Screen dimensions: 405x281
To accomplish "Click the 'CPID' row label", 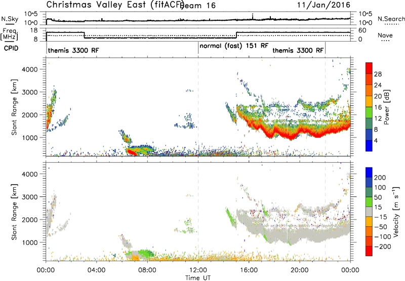I will pos(11,48).
